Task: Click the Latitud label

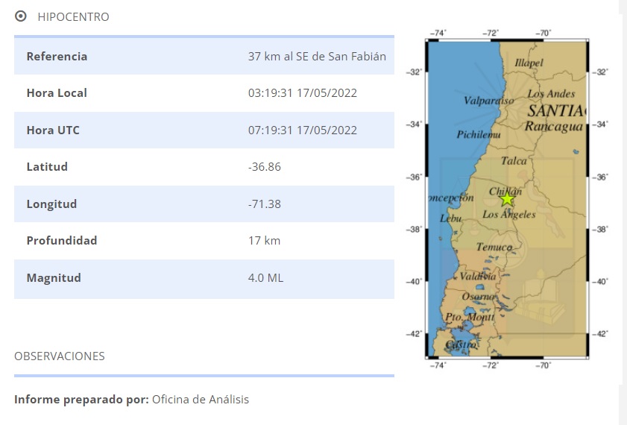Action: point(47,166)
